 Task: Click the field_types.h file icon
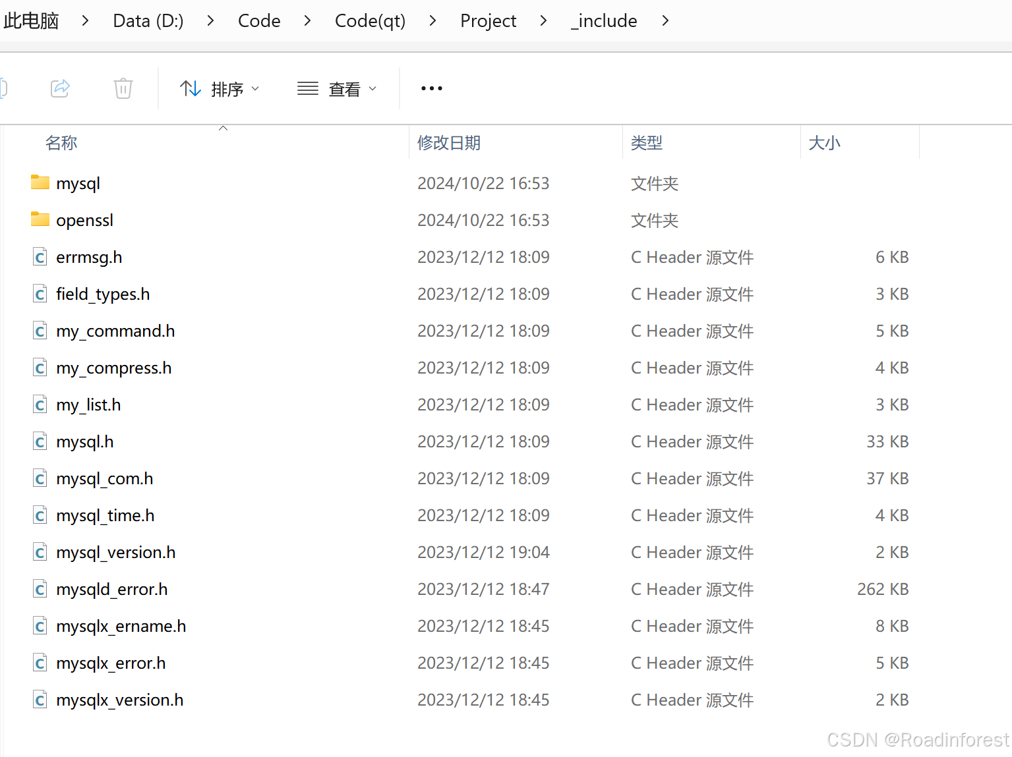[40, 294]
